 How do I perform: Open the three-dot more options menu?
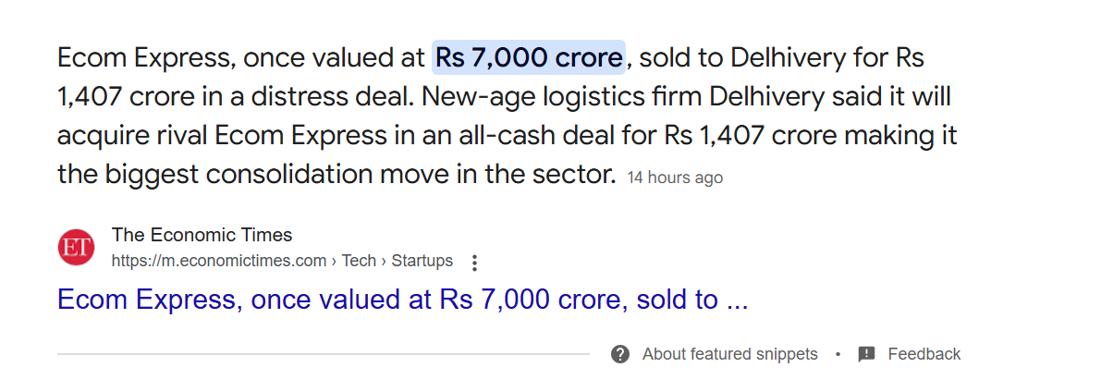[474, 263]
